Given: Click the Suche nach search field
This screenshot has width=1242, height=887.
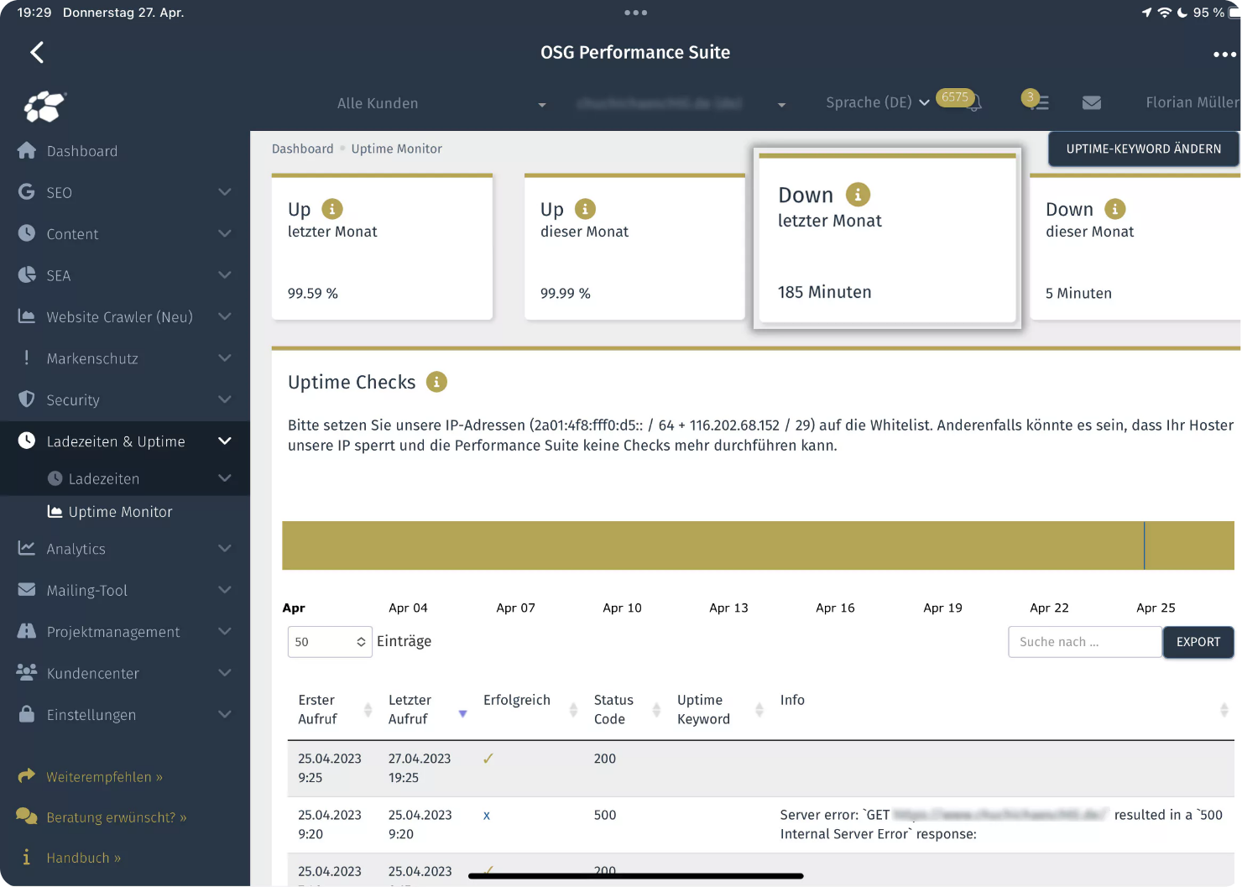Looking at the screenshot, I should pyautogui.click(x=1085, y=642).
